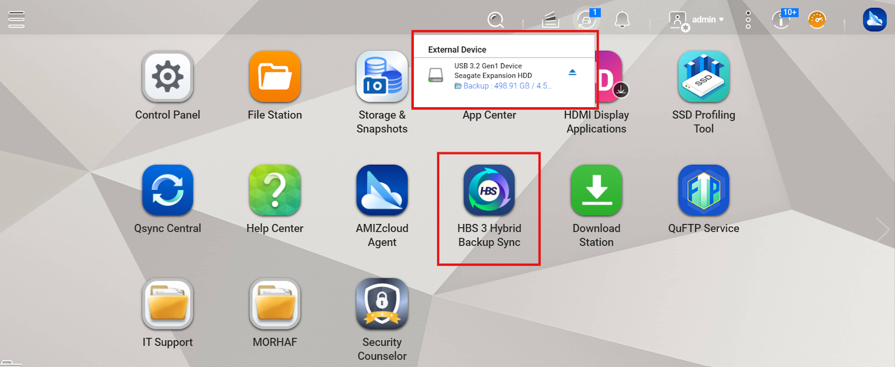The width and height of the screenshot is (895, 367).
Task: Open HDMI Display Applications
Action: click(x=610, y=78)
